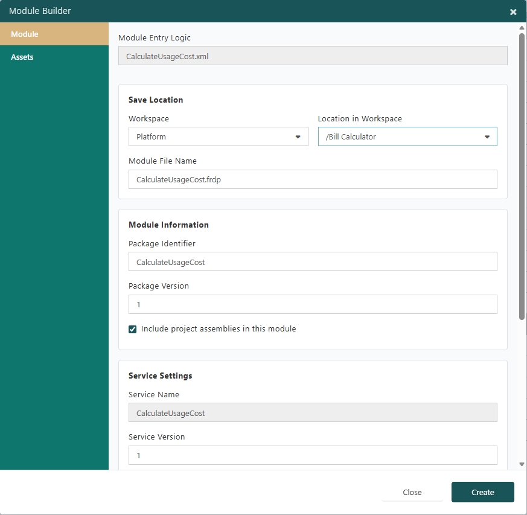Click the Service Name field
This screenshot has height=515, width=527.
313,412
